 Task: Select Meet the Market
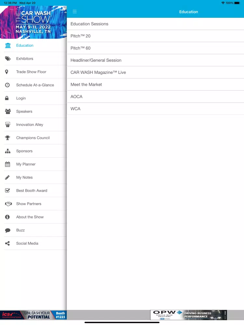[156, 84]
